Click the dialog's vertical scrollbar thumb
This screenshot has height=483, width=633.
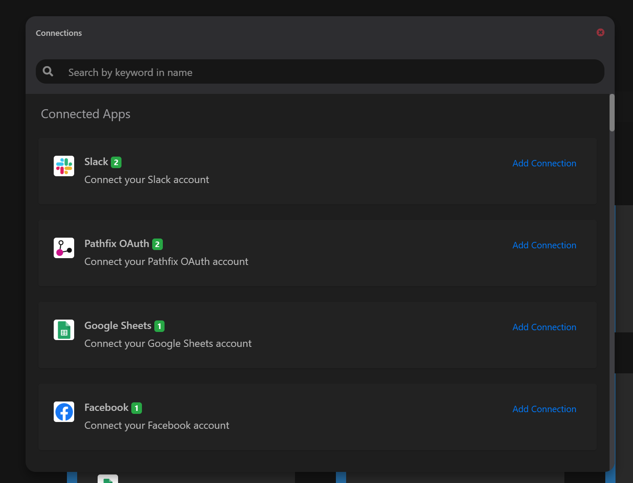coord(612,113)
